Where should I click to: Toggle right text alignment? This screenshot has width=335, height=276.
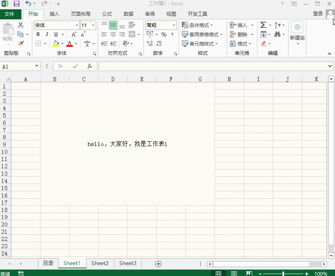pos(122,34)
